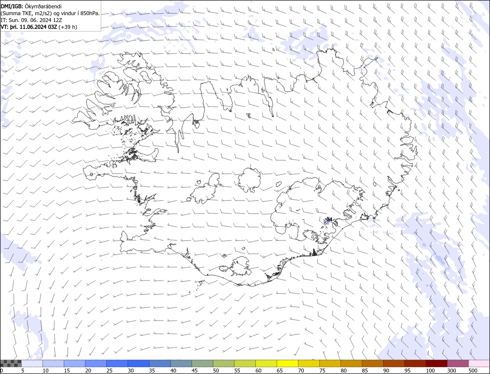The height and width of the screenshot is (374, 490).
Task: Click the '34' TKE value on the map
Action: [329, 220]
